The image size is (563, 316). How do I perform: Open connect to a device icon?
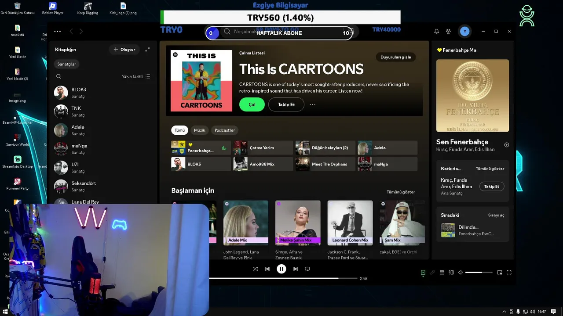point(451,273)
